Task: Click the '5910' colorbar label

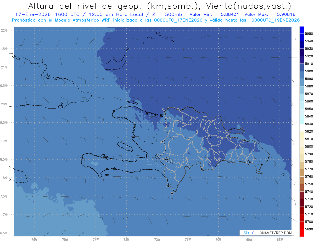Action: pos(309,64)
